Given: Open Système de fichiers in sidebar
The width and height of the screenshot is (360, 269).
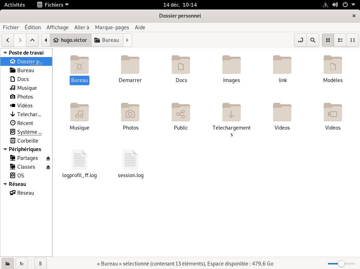Looking at the screenshot, I should coord(26,132).
